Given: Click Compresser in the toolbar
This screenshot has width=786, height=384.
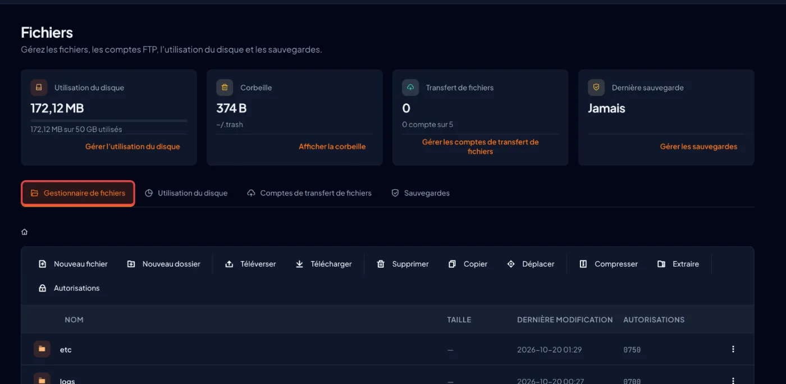Looking at the screenshot, I should [x=609, y=264].
